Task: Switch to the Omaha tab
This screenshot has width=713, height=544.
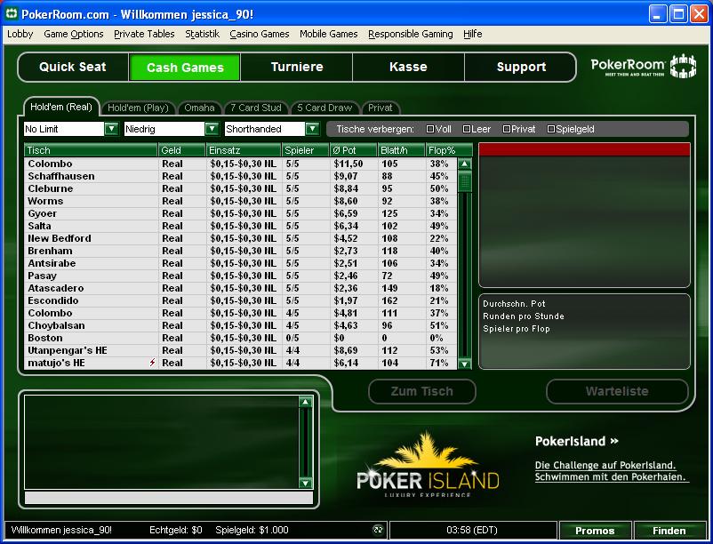Action: [x=199, y=108]
